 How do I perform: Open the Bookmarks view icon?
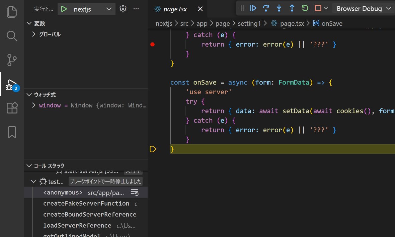12,132
